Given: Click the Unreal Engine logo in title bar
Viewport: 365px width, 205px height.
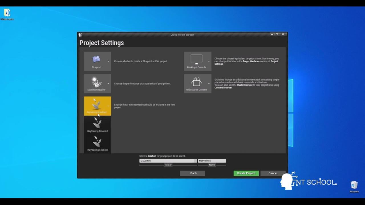Looking at the screenshot, I should (80, 35).
